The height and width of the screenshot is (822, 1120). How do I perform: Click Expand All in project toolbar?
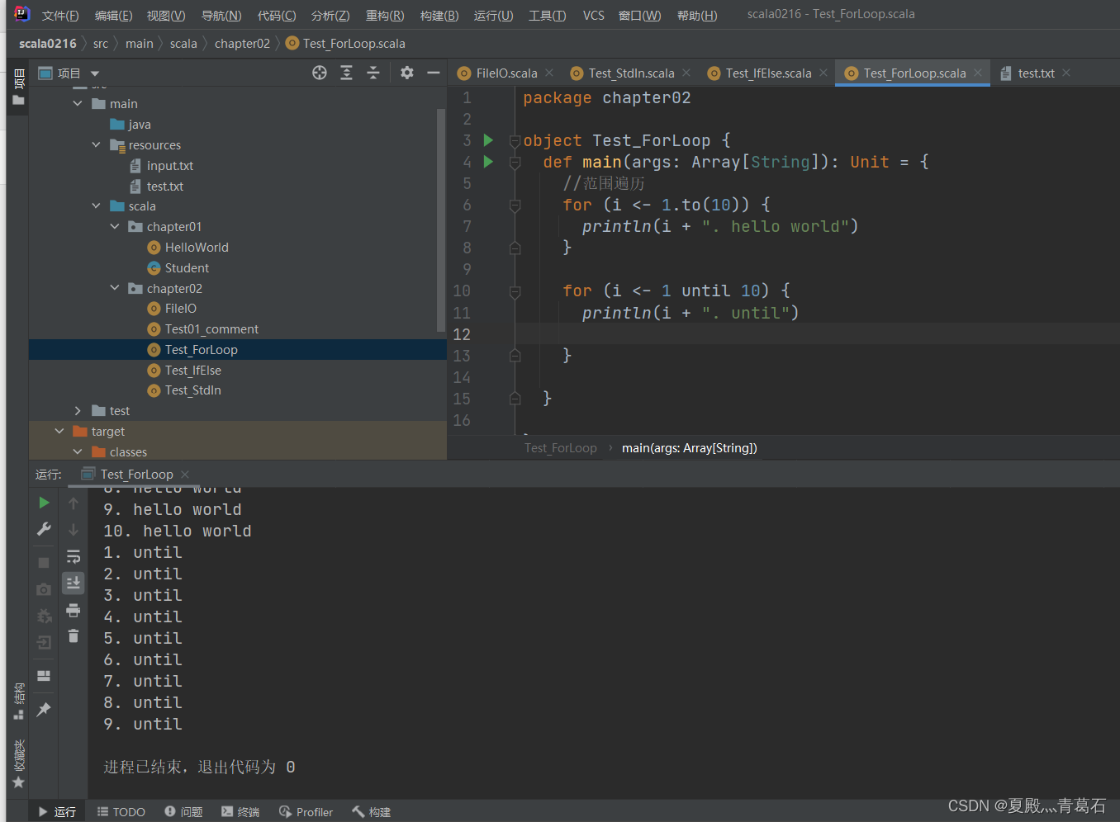click(346, 73)
